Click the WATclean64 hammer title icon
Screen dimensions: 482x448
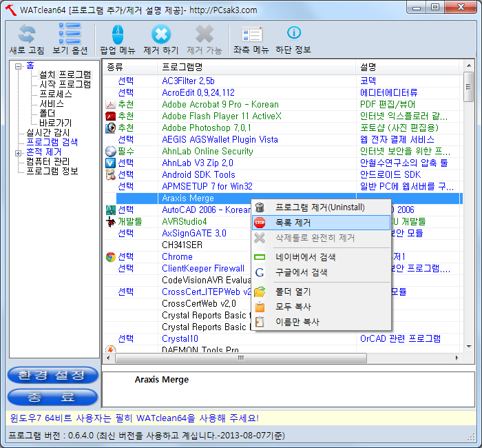(11, 10)
